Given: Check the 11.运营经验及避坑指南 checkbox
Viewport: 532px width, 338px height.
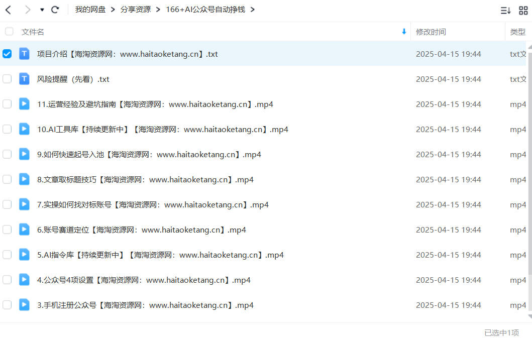Looking at the screenshot, I should tap(7, 104).
